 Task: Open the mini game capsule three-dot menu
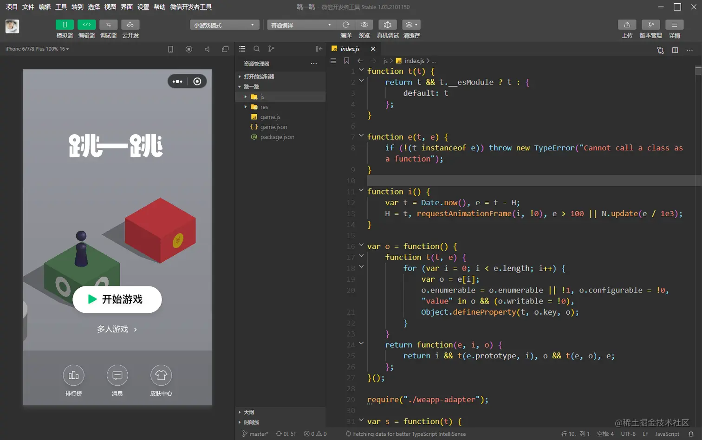click(x=177, y=82)
